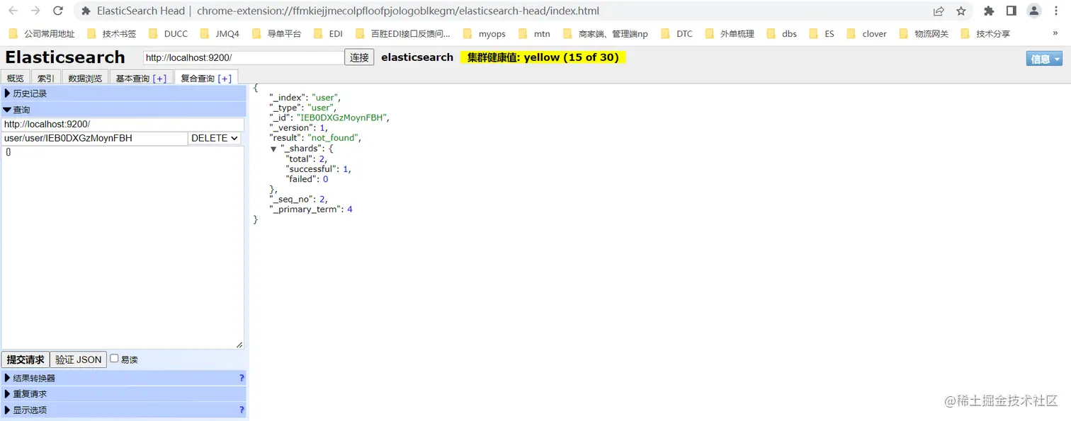Go back in Chrome
Image resolution: width=1071 pixels, height=421 pixels.
click(x=13, y=11)
